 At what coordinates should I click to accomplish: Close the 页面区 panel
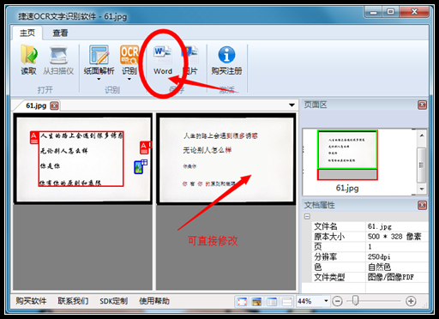[x=422, y=105]
